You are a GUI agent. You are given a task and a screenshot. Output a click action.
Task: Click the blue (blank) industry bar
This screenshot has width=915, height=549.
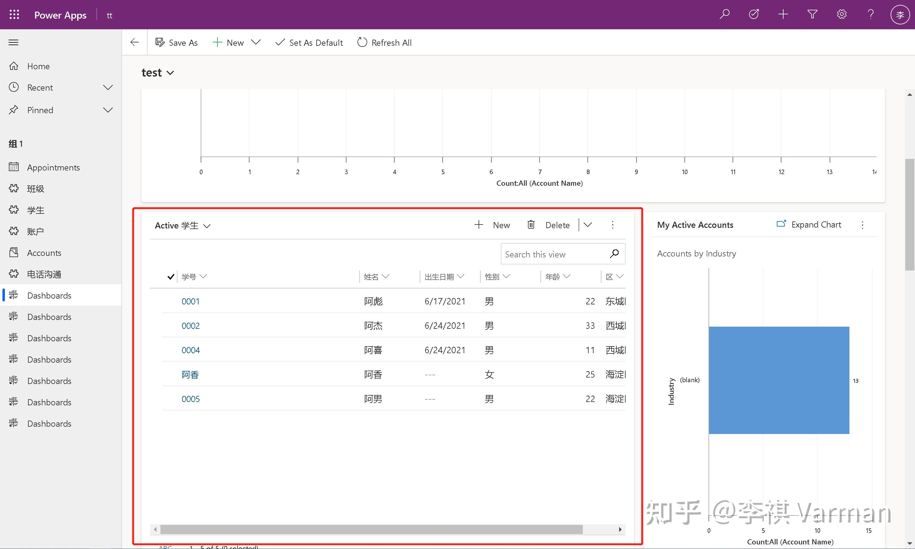click(x=779, y=380)
